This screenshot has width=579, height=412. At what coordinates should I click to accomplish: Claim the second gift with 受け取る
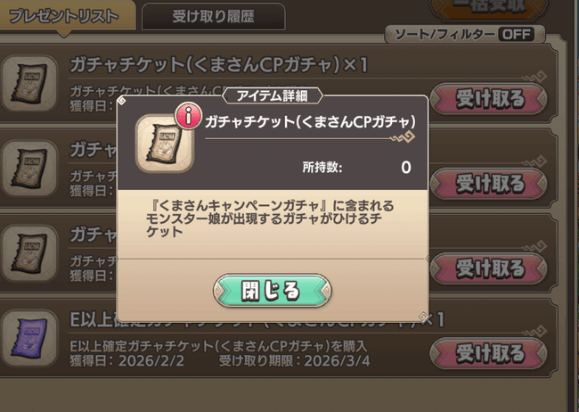pos(488,184)
